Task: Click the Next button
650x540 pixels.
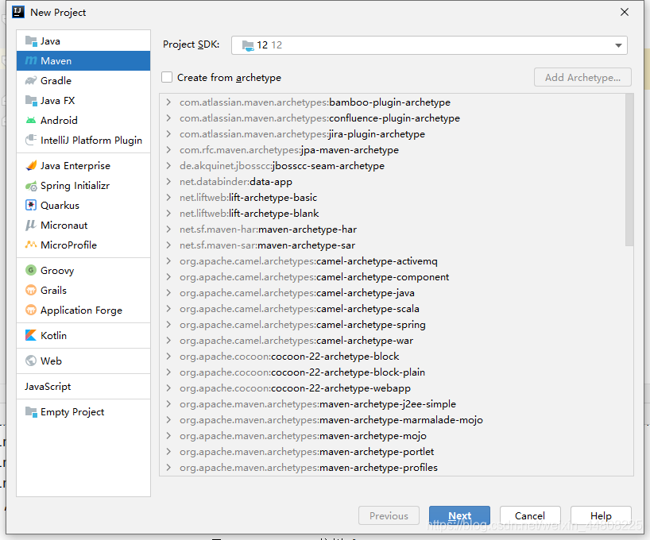Action: pyautogui.click(x=459, y=516)
